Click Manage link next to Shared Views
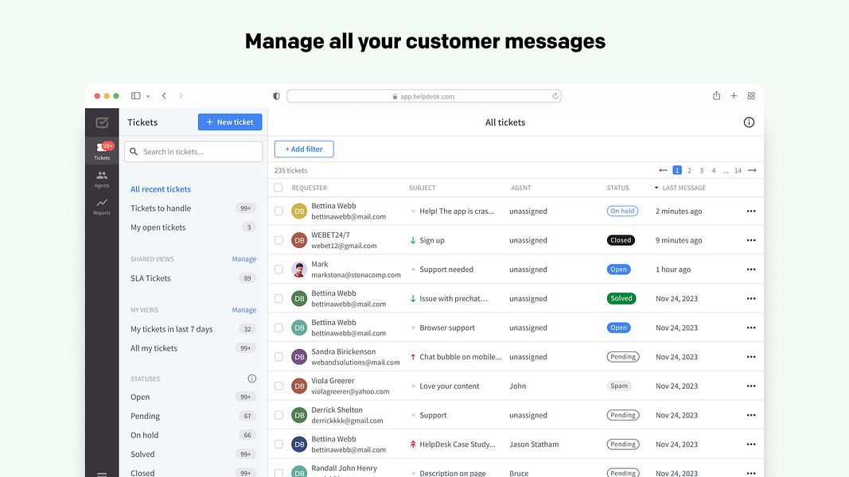This screenshot has height=477, width=849. coord(243,258)
